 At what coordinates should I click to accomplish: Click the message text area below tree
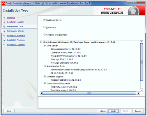coord(91,103)
